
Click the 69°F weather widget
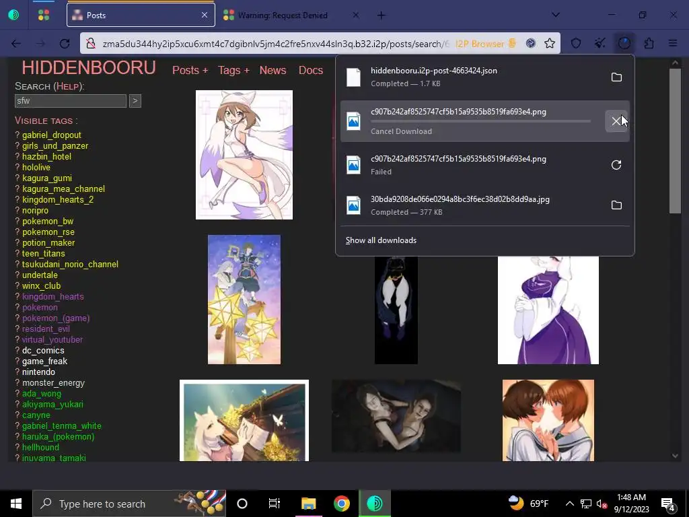click(529, 503)
